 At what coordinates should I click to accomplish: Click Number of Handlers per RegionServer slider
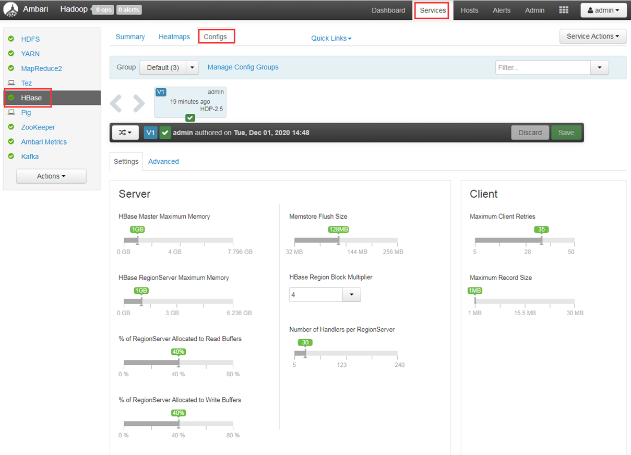346,353
